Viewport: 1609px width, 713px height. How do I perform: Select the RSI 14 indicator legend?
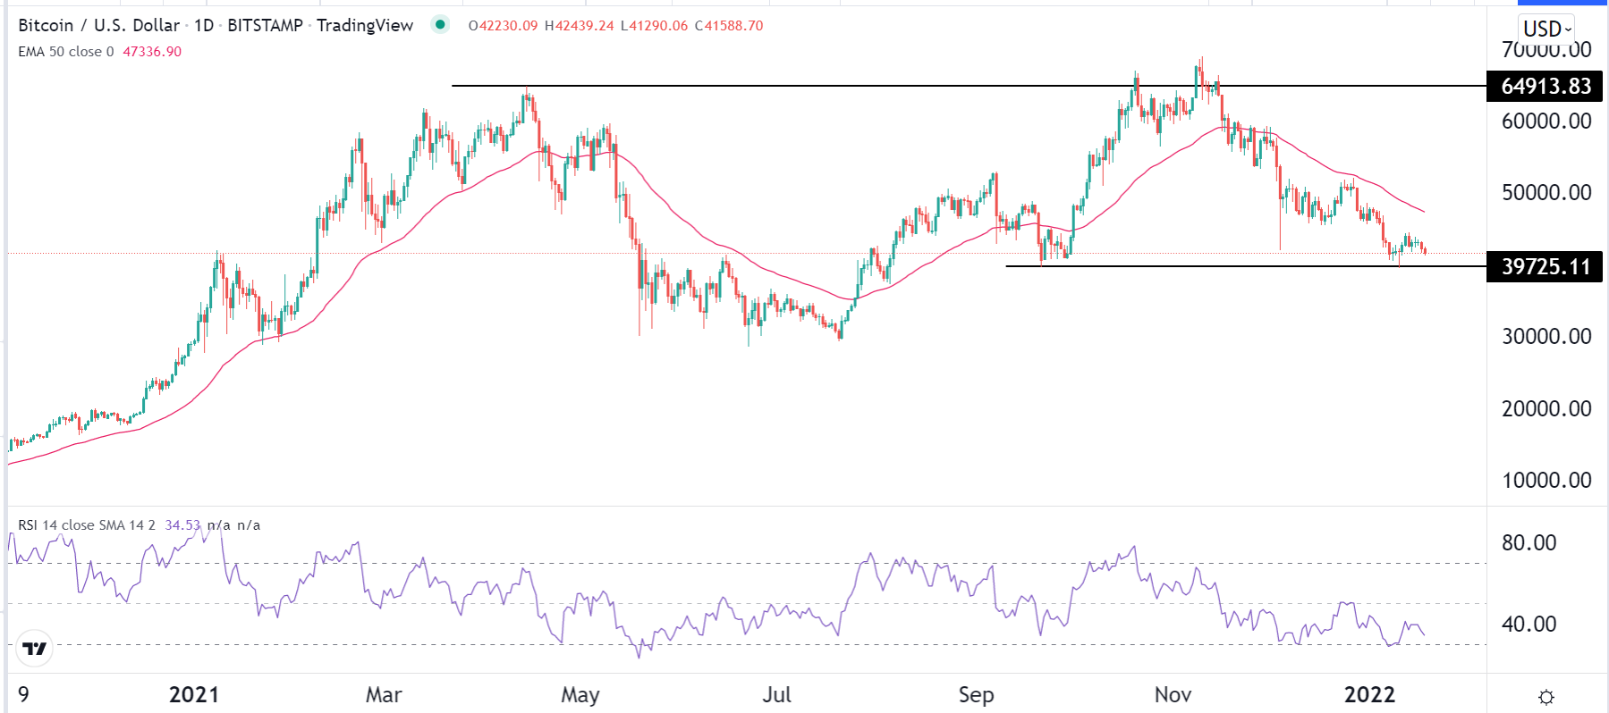click(87, 525)
